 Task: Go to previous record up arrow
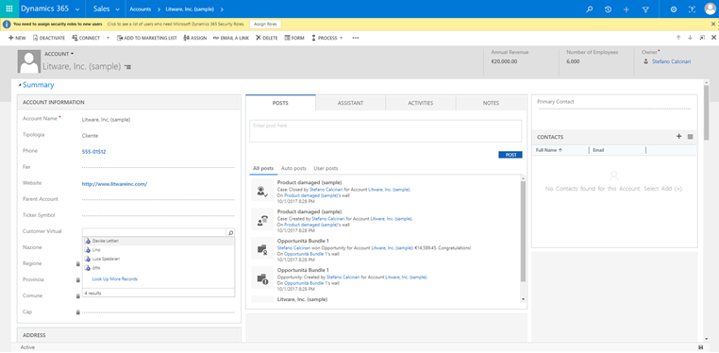678,38
